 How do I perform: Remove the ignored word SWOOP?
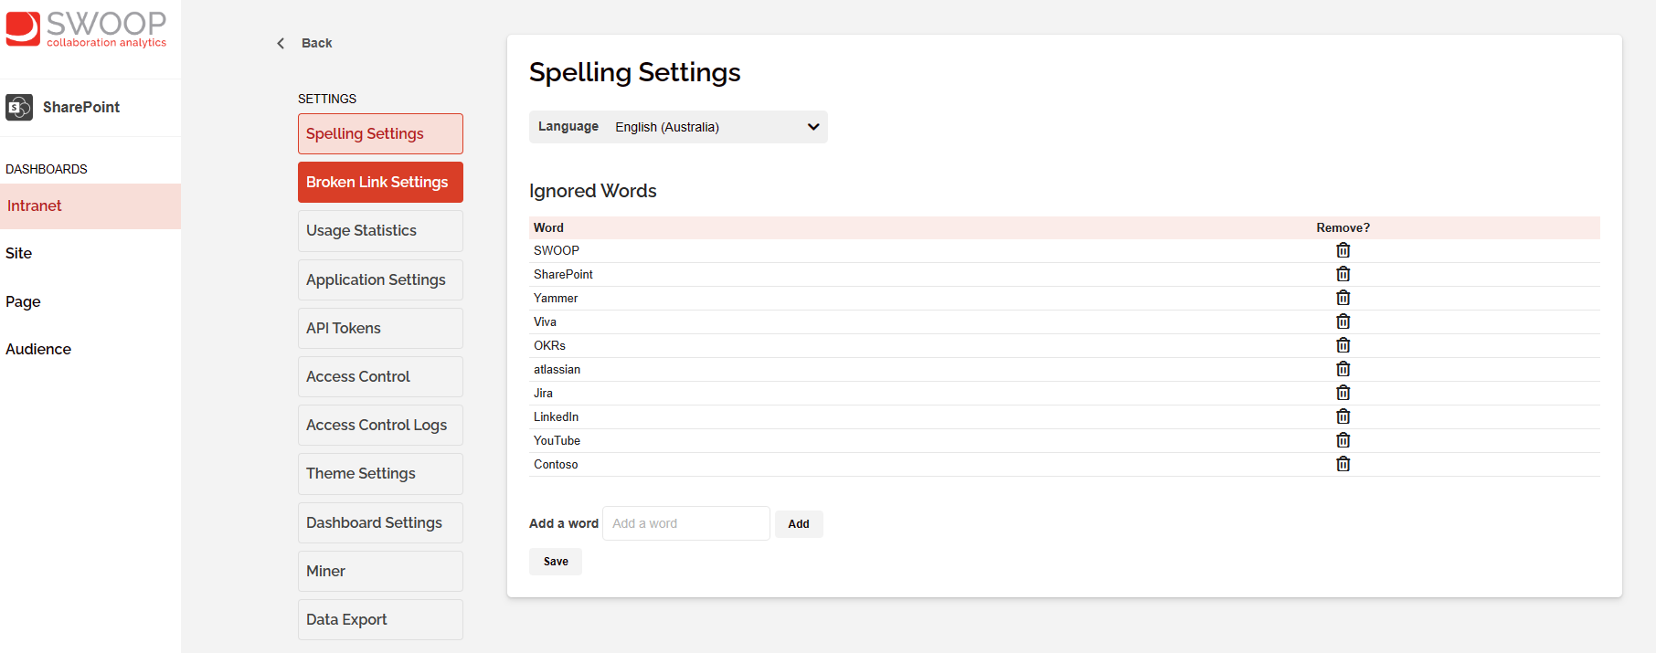[1343, 250]
